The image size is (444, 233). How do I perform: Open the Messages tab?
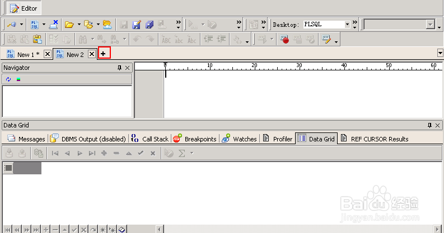tap(26, 139)
